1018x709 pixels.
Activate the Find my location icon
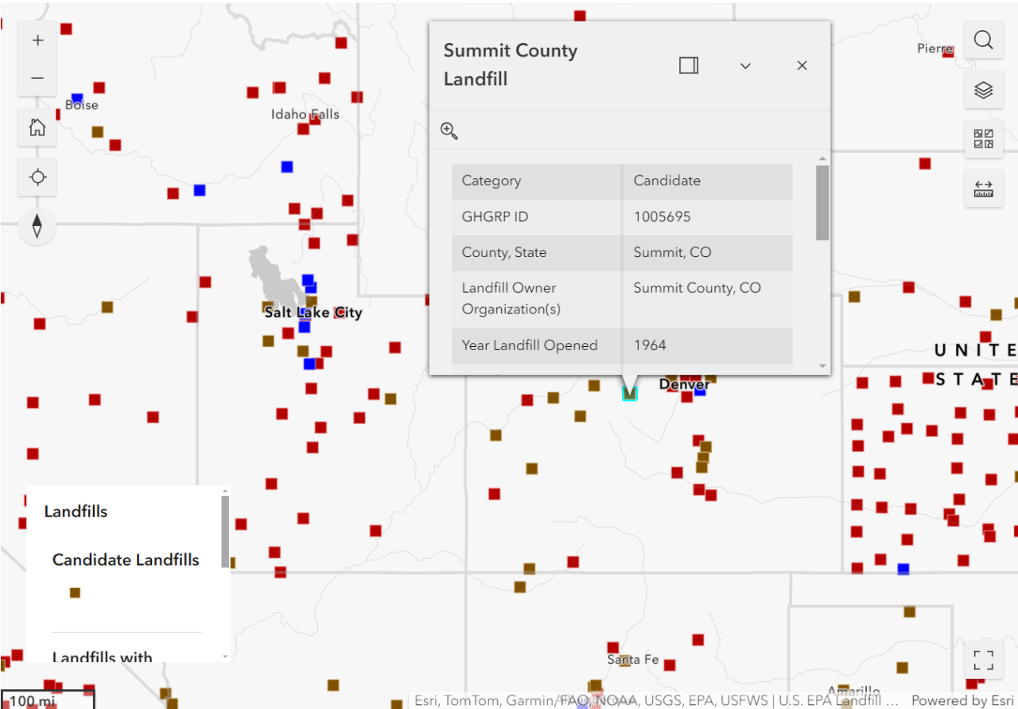click(37, 177)
